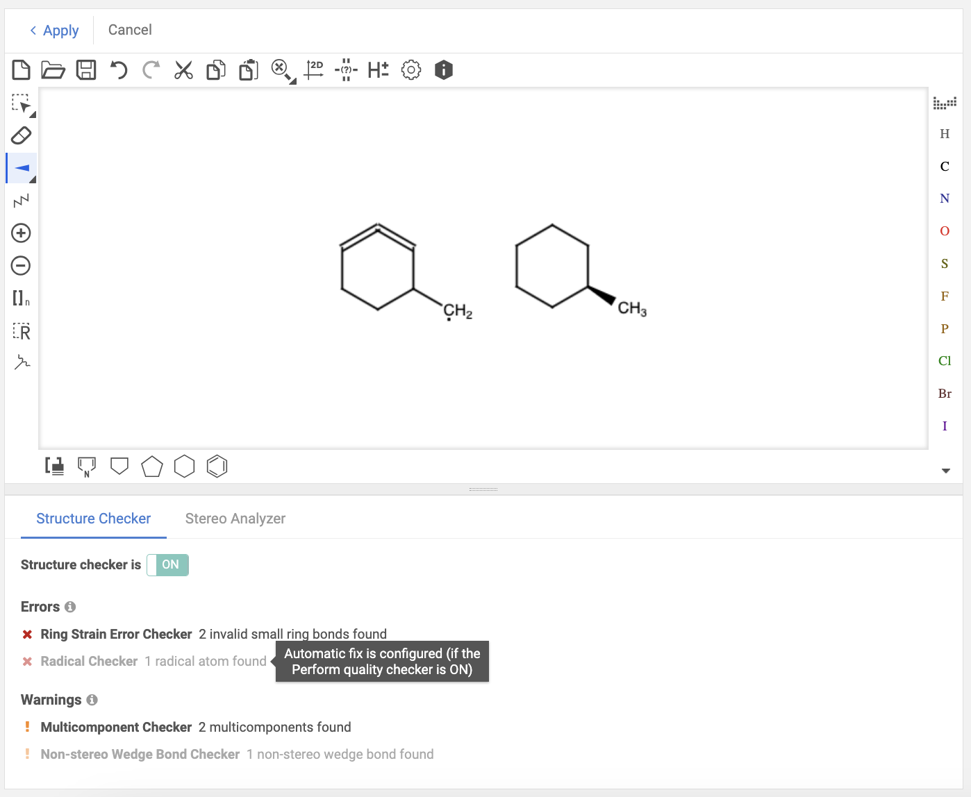The image size is (971, 797).
Task: Switch to the Stereo Analyzer tab
Action: click(235, 518)
